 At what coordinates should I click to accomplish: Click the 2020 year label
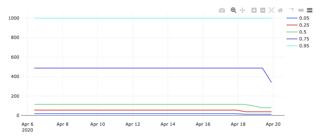28,130
